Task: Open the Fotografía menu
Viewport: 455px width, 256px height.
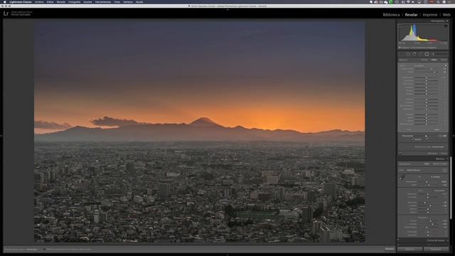Action: coord(74,1)
